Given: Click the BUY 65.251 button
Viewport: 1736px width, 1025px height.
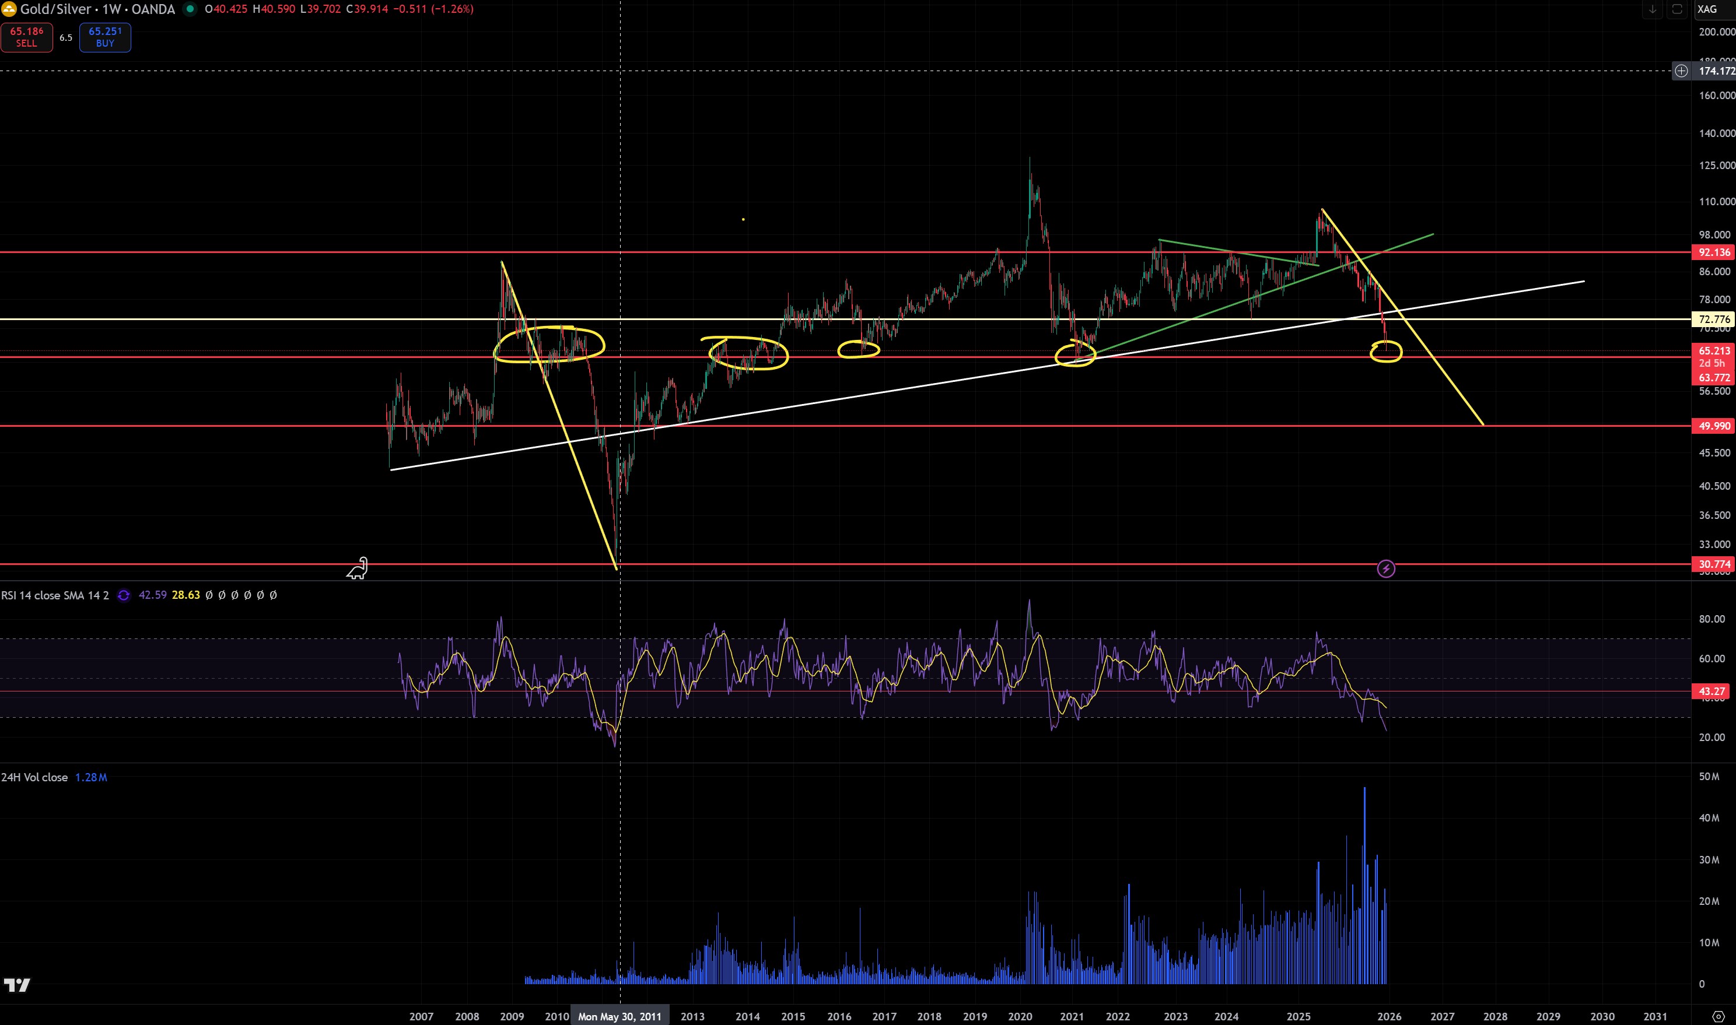Looking at the screenshot, I should [105, 37].
